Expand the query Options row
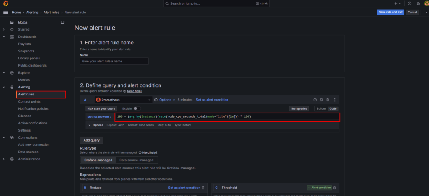Image resolution: width=429 pixels, height=196 pixels. click(89, 125)
